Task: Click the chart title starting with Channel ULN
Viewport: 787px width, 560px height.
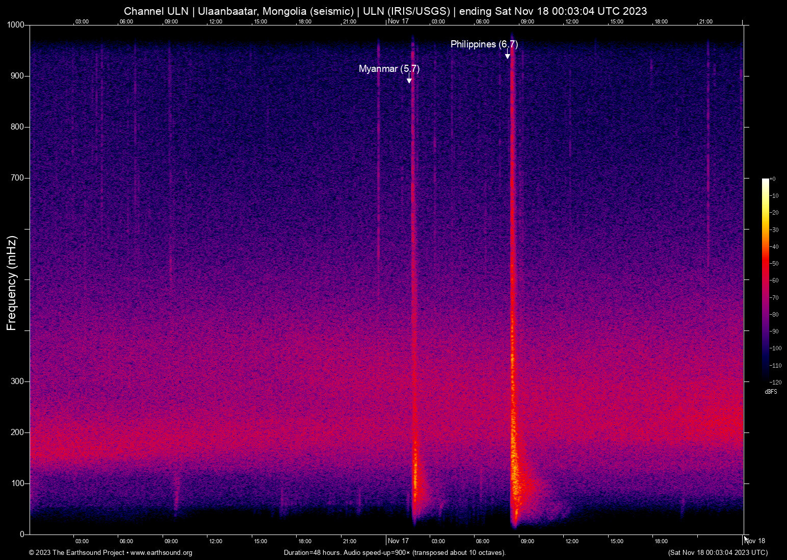Action: click(x=385, y=11)
